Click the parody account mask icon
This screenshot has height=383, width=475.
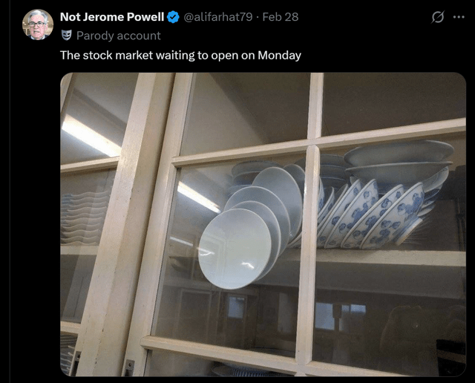click(66, 36)
